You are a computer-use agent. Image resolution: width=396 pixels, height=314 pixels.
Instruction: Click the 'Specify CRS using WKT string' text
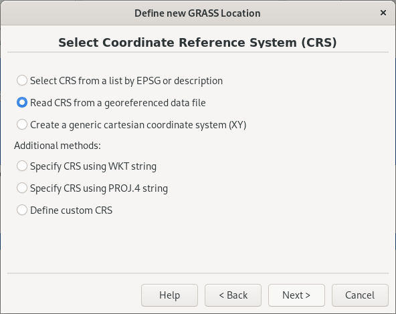tap(93, 166)
